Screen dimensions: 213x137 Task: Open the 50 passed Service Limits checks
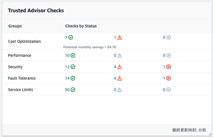67,90
